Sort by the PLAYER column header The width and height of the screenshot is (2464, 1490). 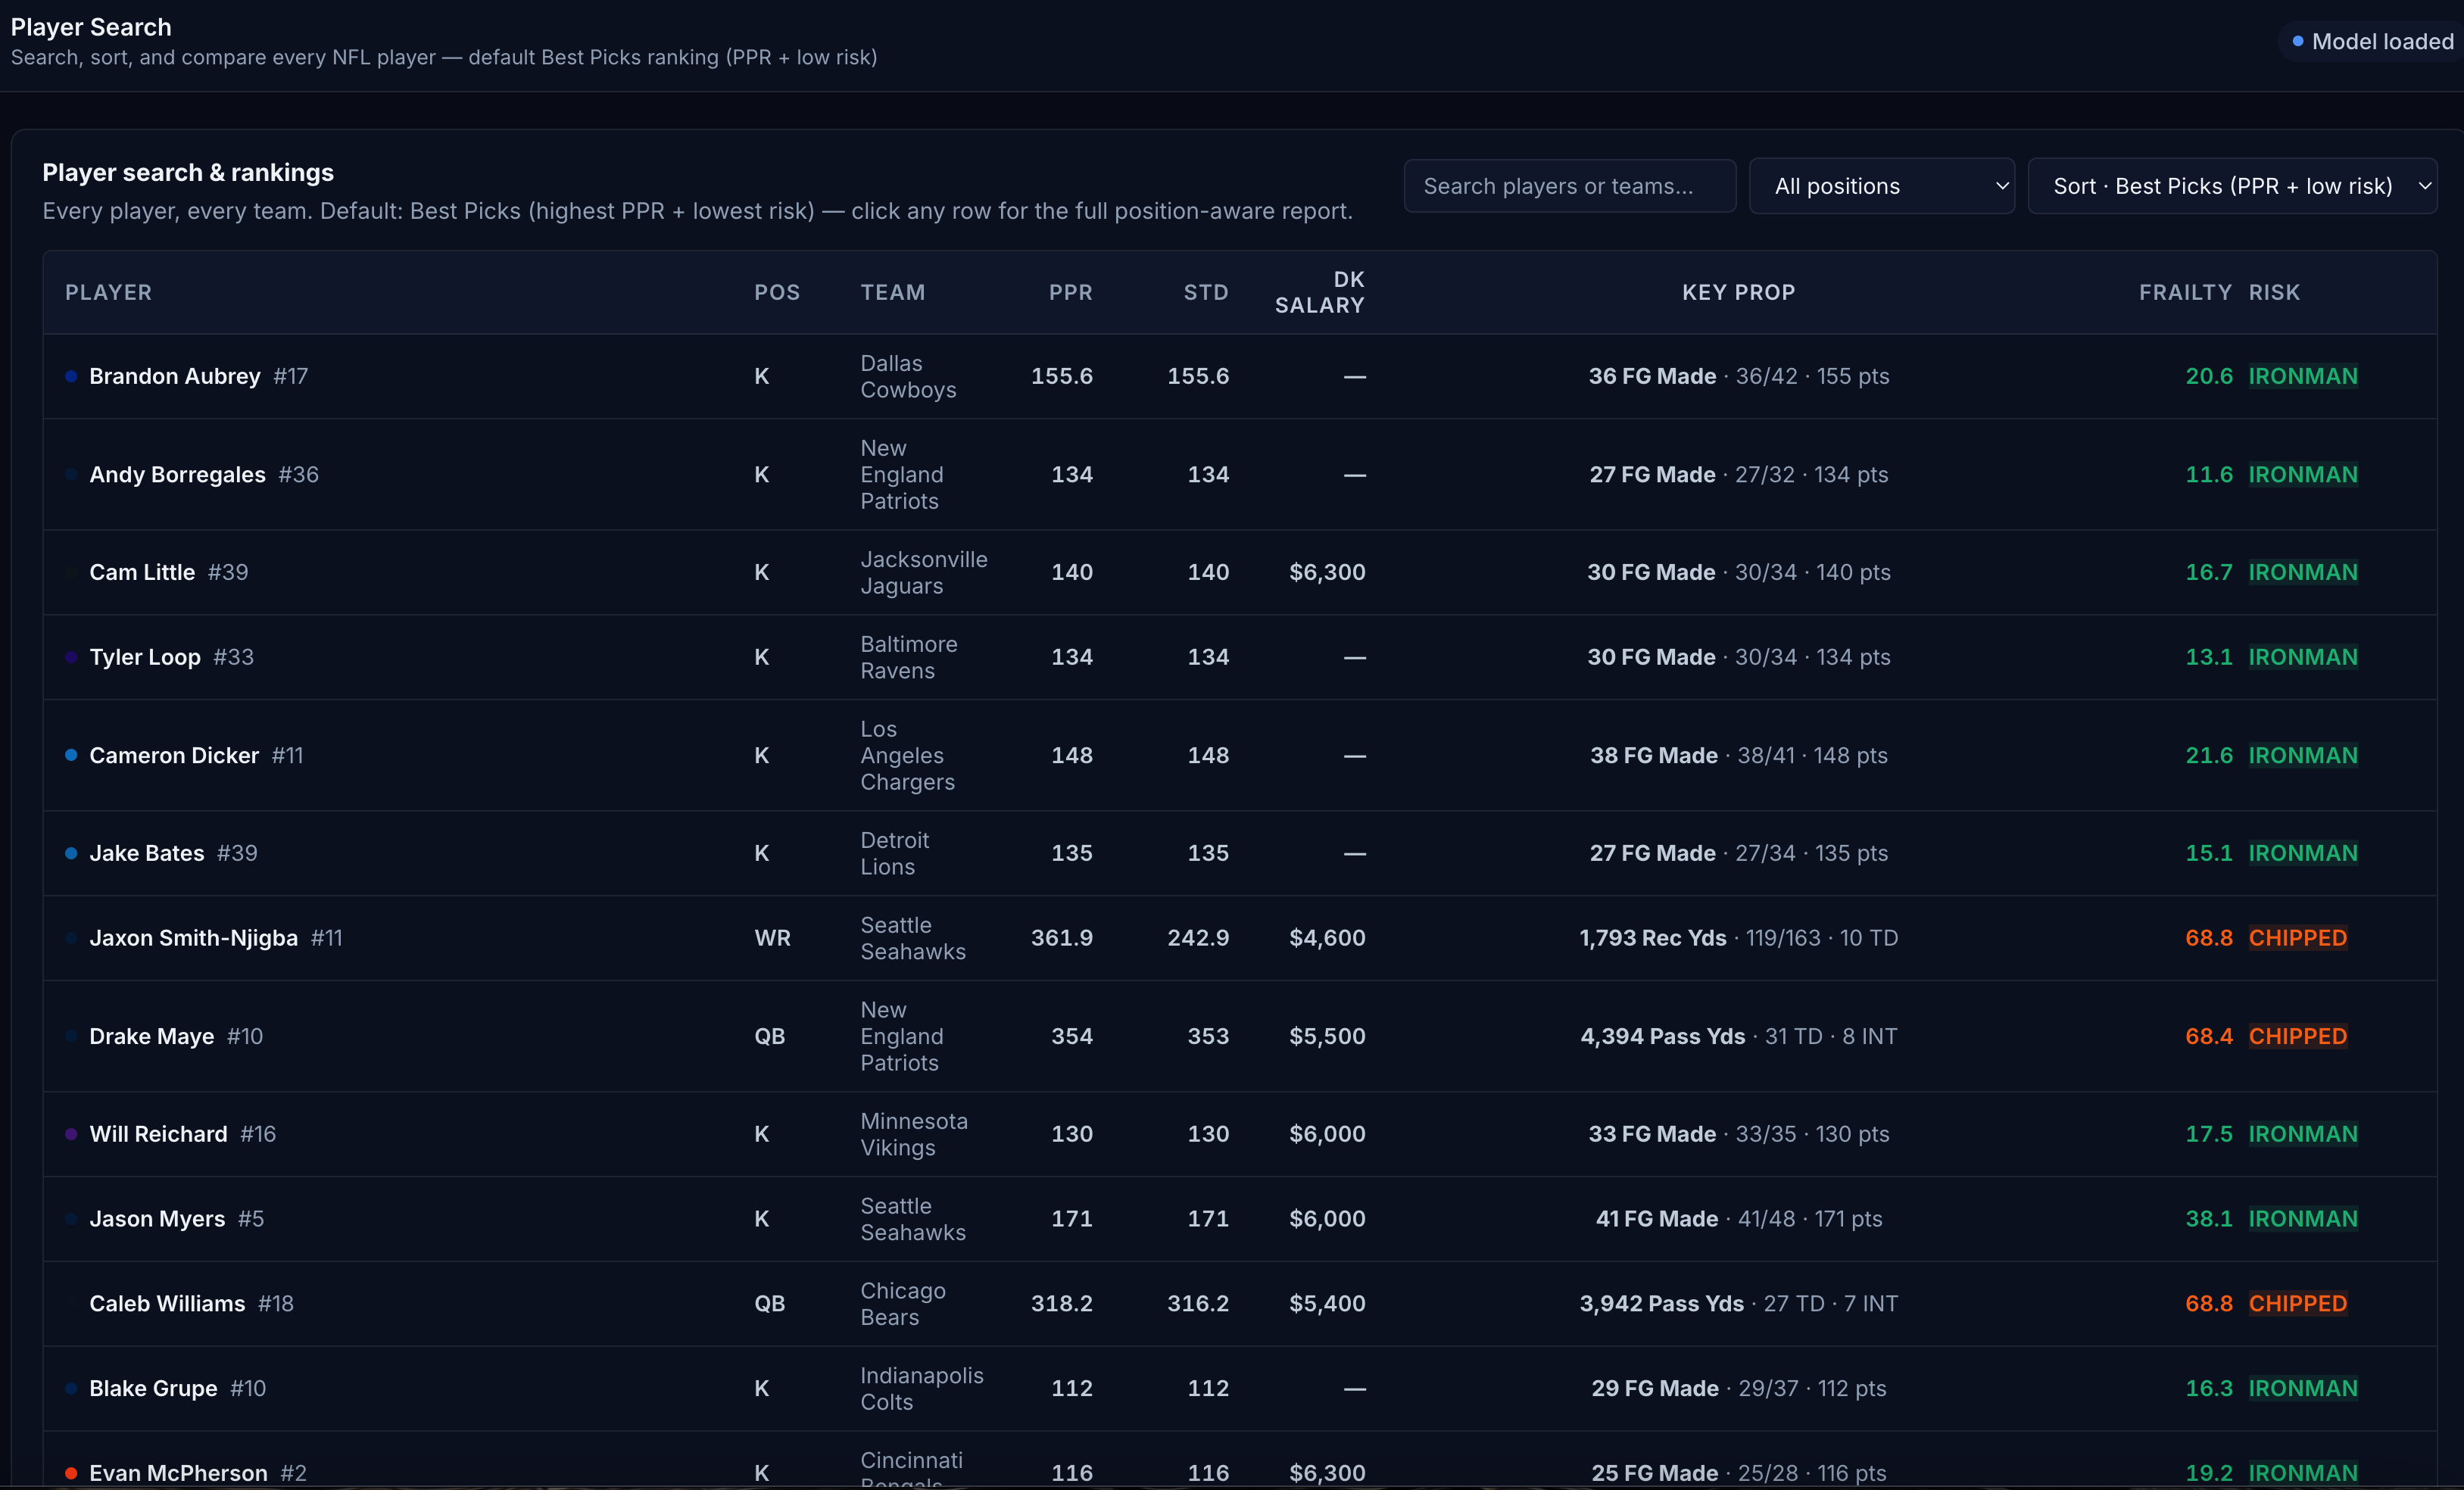point(108,292)
